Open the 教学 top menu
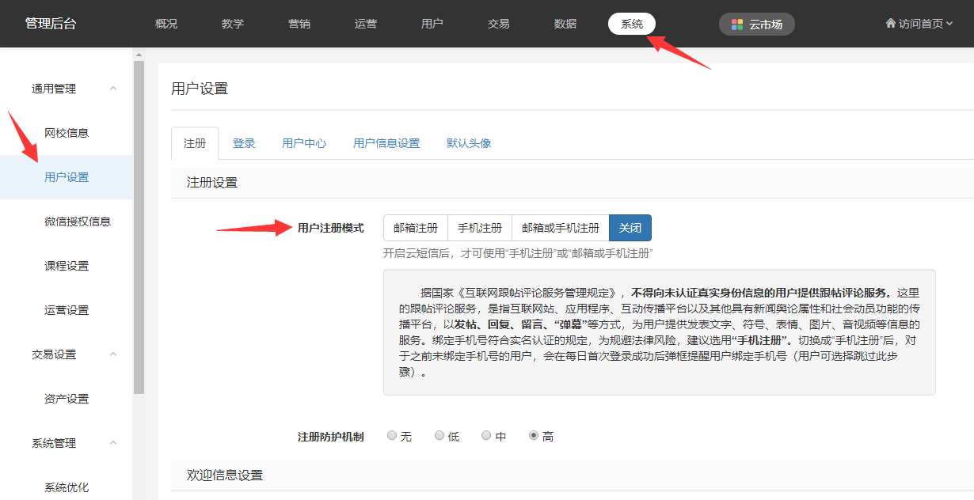 pos(233,24)
